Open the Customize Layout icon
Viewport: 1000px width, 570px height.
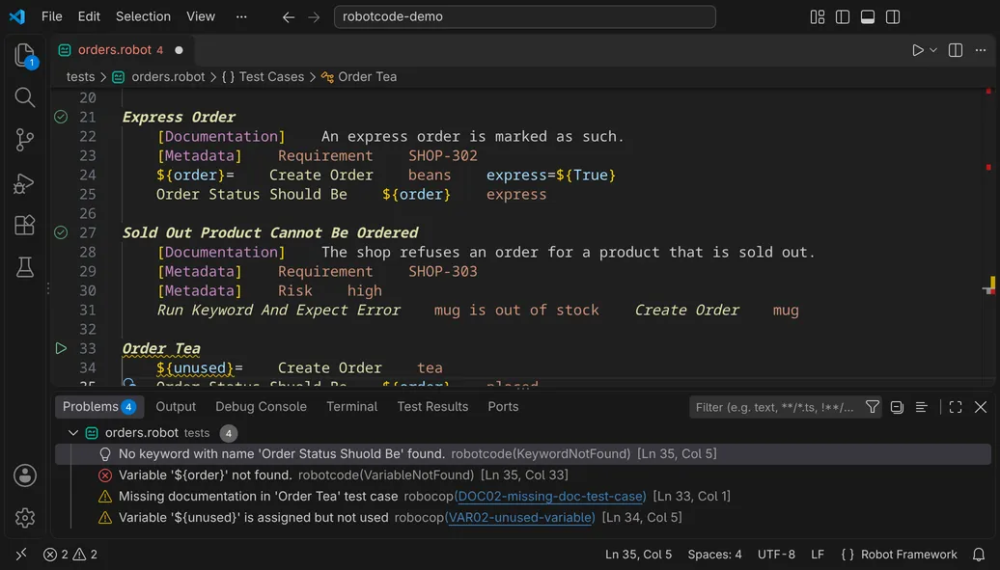pyautogui.click(x=818, y=17)
